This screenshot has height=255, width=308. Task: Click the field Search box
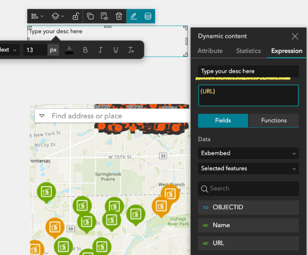pyautogui.click(x=248, y=189)
